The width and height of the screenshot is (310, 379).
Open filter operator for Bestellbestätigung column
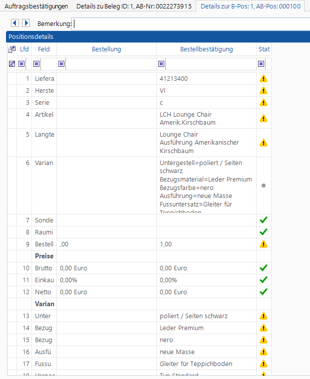[x=161, y=64]
